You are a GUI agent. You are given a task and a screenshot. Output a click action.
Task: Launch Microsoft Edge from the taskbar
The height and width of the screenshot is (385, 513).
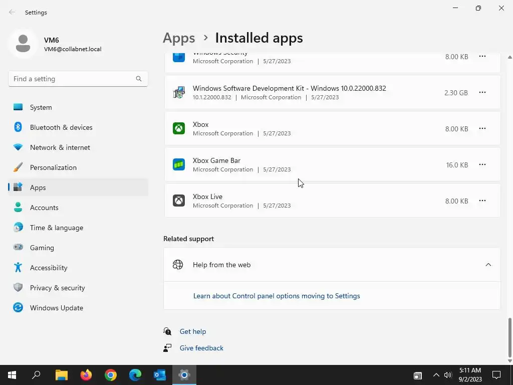coord(135,375)
